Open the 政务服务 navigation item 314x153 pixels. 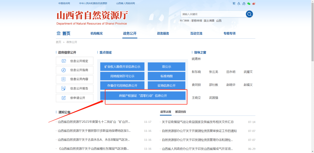(x=163, y=33)
